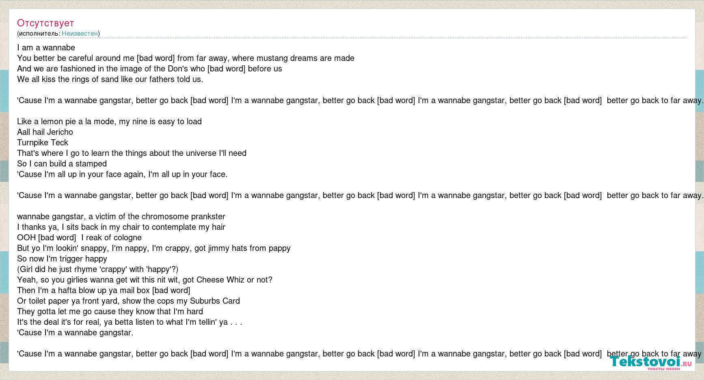Click the 'So I can build a stamped' line
Screen dimensions: 704x380
point(62,164)
